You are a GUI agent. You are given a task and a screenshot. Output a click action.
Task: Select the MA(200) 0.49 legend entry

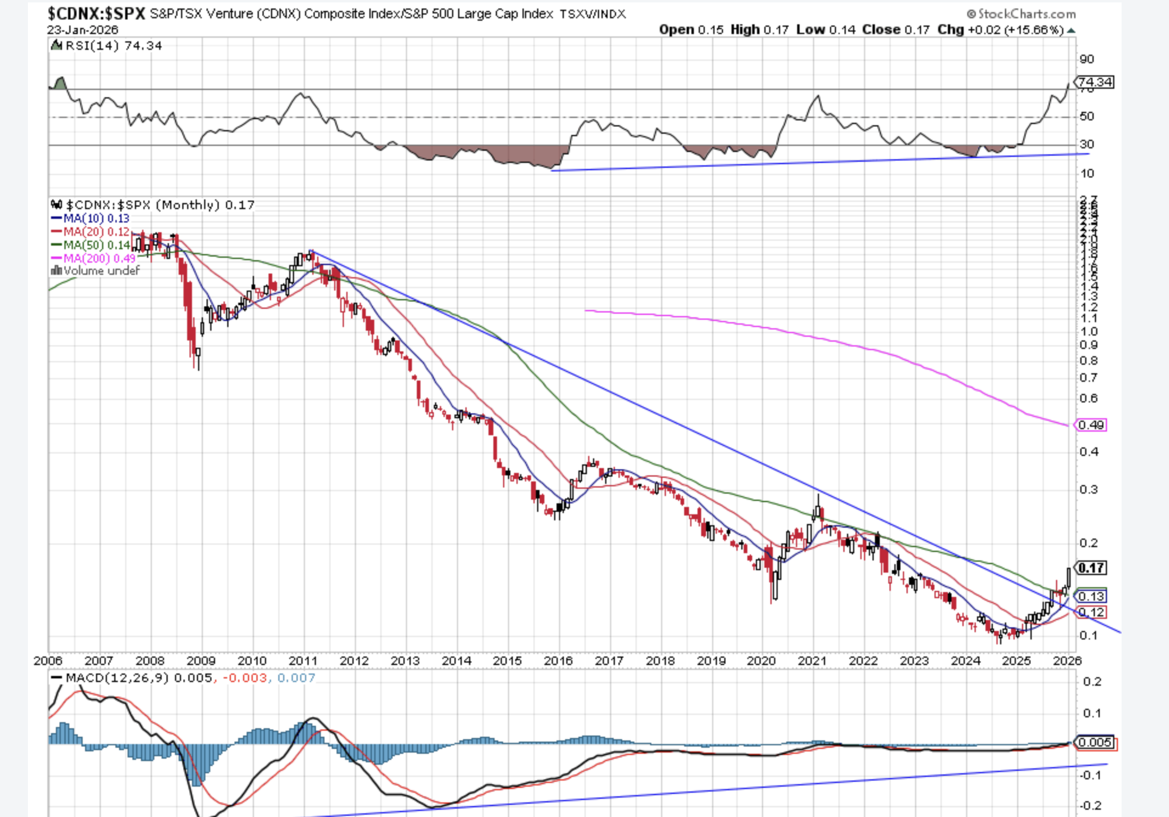pyautogui.click(x=99, y=258)
